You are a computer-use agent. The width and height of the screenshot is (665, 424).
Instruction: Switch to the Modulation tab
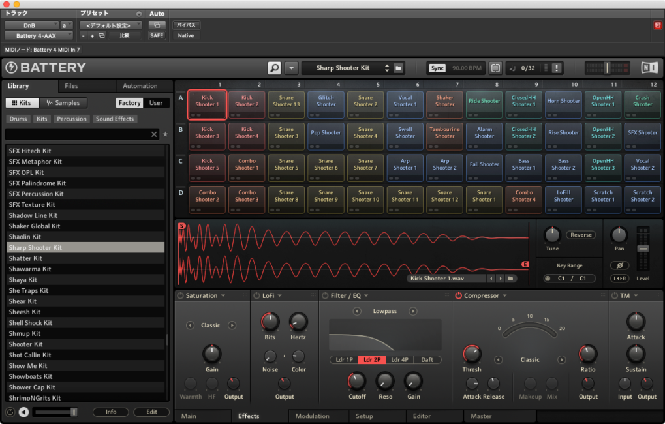[x=312, y=416]
